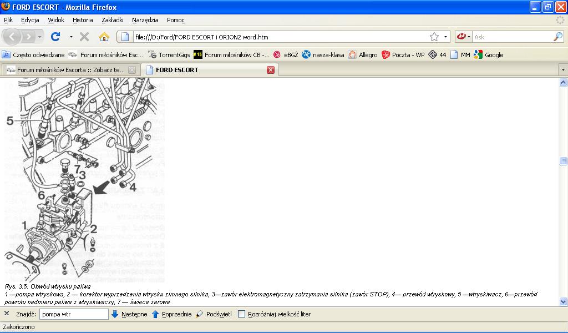Open the Zakładki menu
Screen dimensions: 568x333
click(x=113, y=20)
